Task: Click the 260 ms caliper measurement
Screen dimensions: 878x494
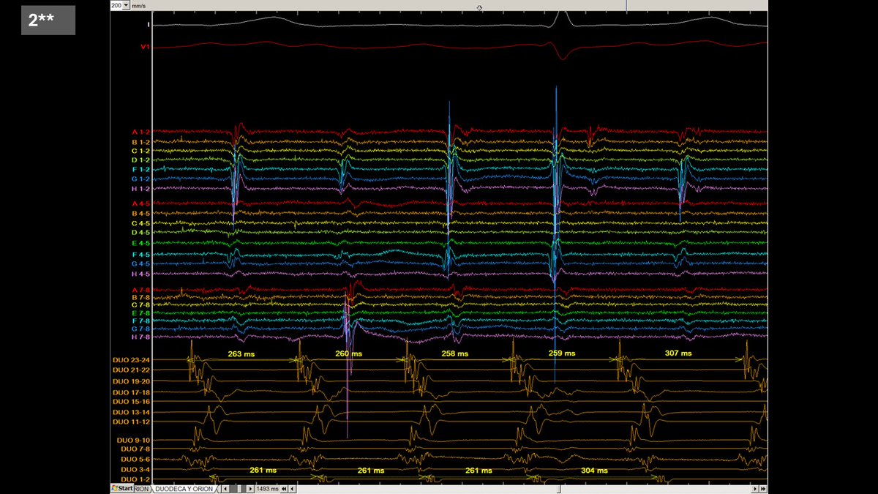Action: 348,353
